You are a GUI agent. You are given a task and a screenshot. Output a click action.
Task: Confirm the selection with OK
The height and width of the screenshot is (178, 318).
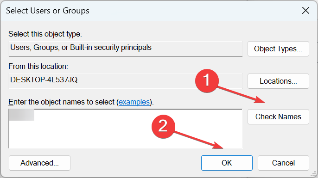(x=227, y=163)
